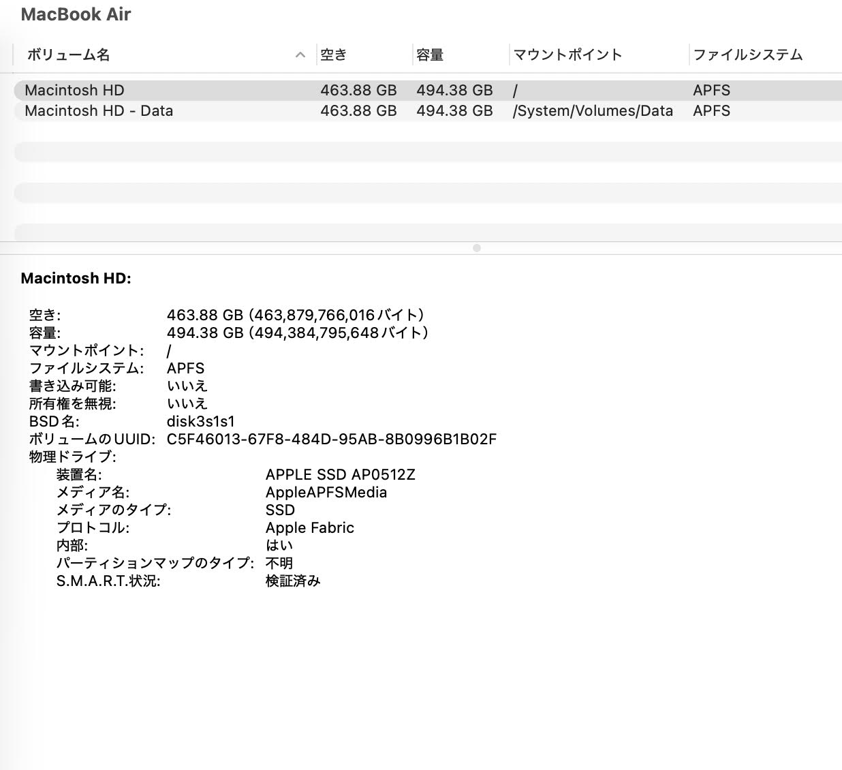Click partition map type 不明 value
The image size is (842, 770).
279,563
